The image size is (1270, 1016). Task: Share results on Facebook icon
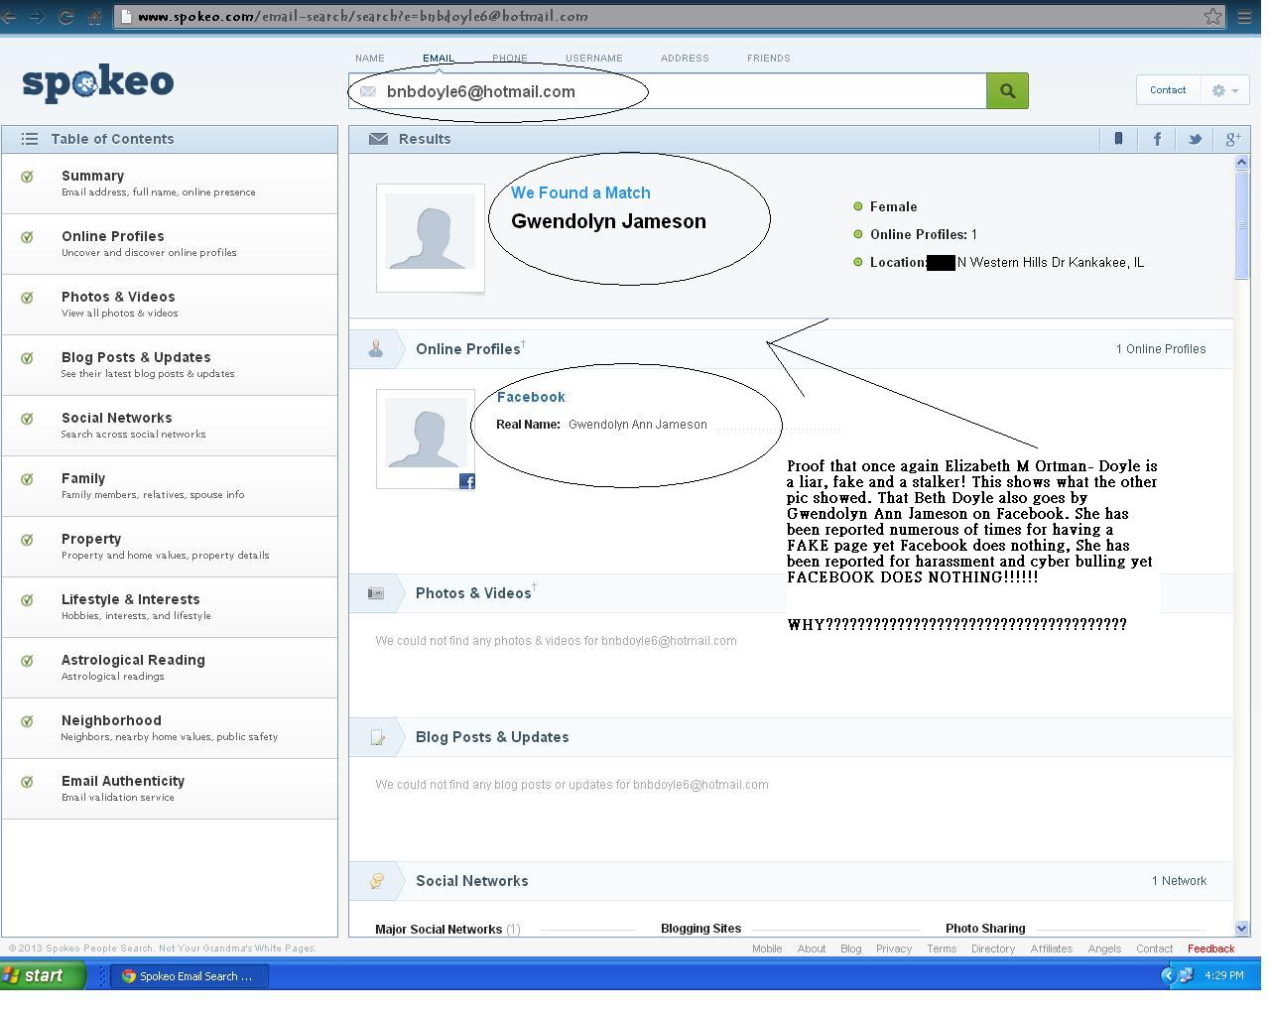point(1157,139)
